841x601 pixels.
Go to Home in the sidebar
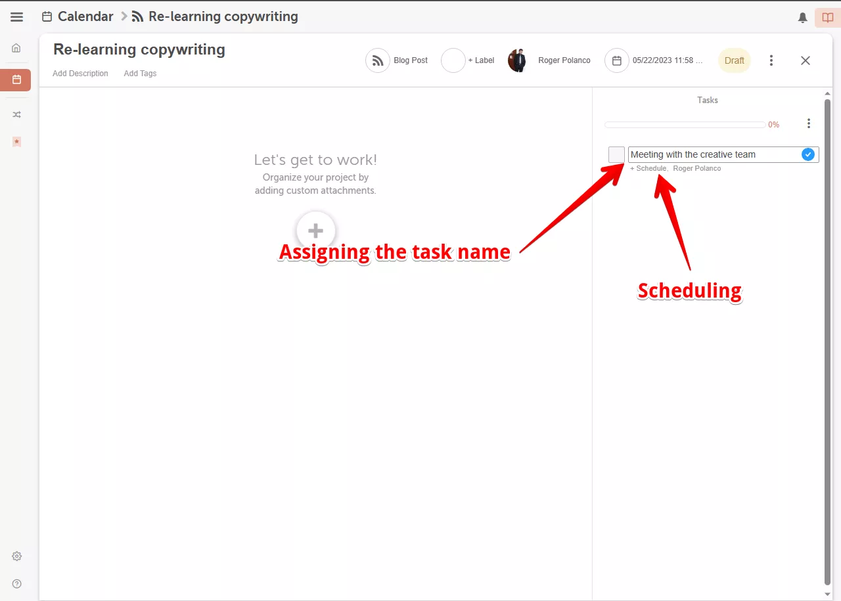point(16,48)
